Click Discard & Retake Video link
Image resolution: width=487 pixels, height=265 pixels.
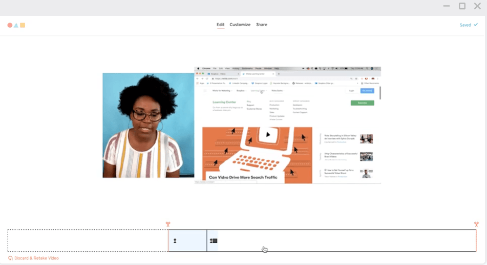(x=36, y=258)
